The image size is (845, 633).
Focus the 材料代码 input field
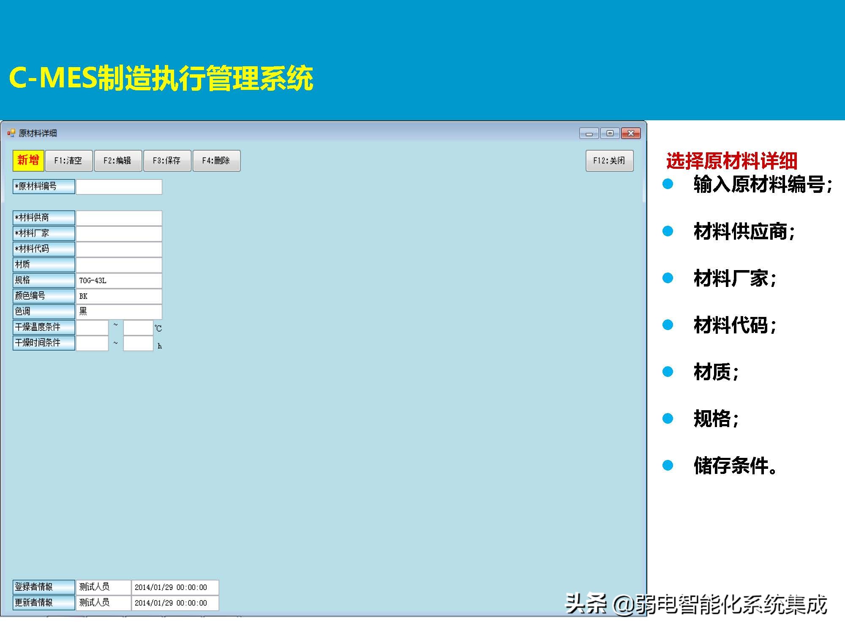click(x=119, y=249)
